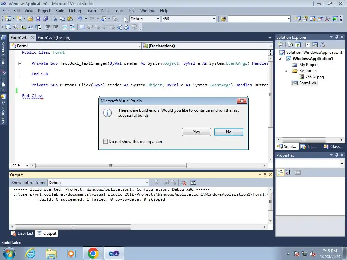
Task: Switch to the Error List tab
Action: click(22, 233)
